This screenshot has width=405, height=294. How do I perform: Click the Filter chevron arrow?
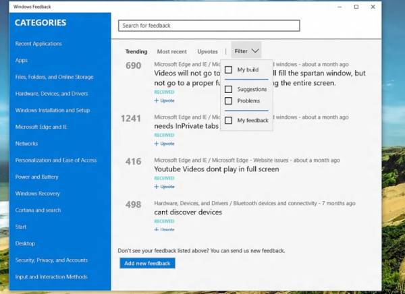click(x=255, y=51)
